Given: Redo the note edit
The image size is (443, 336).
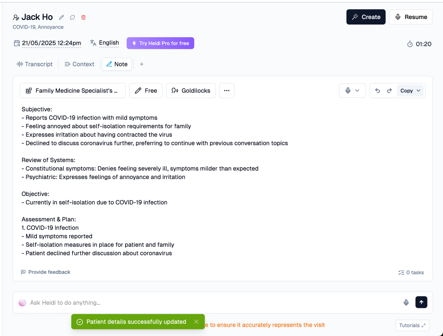Looking at the screenshot, I should [x=389, y=91].
